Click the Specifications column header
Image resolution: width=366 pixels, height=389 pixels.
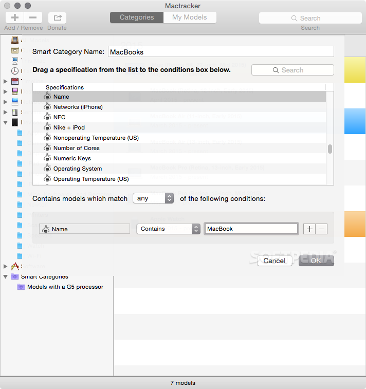click(179, 87)
